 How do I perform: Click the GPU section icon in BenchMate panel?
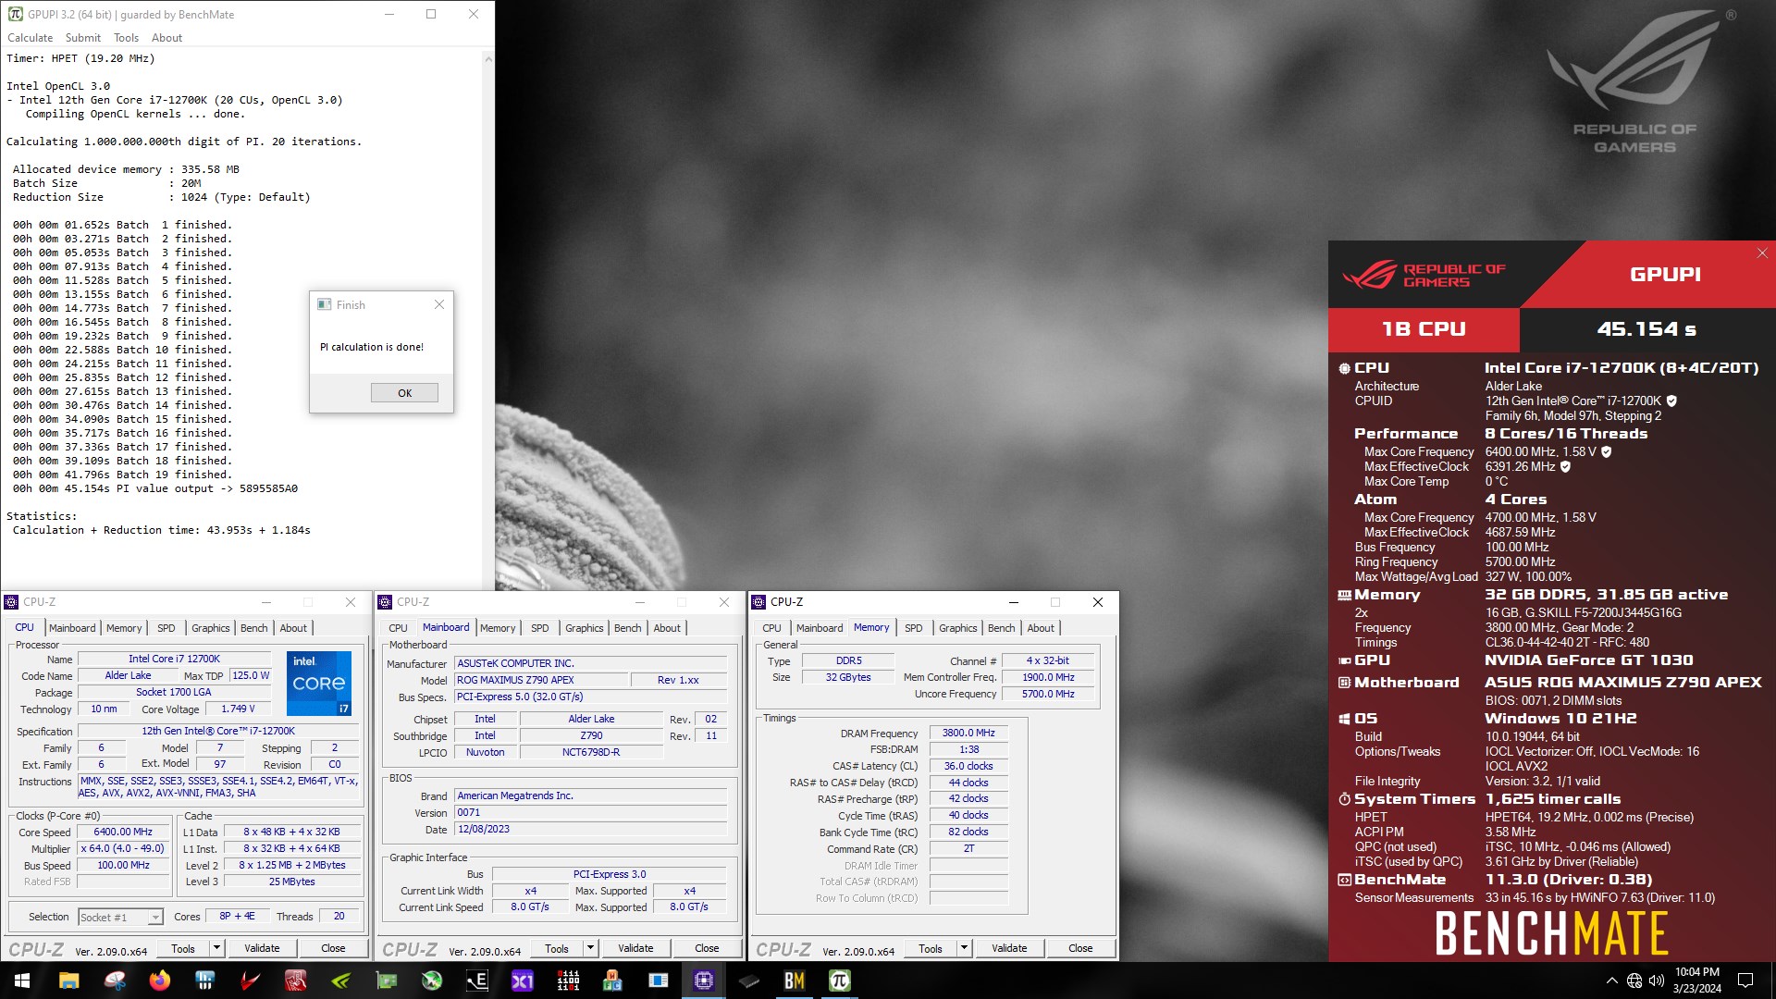[x=1344, y=660]
